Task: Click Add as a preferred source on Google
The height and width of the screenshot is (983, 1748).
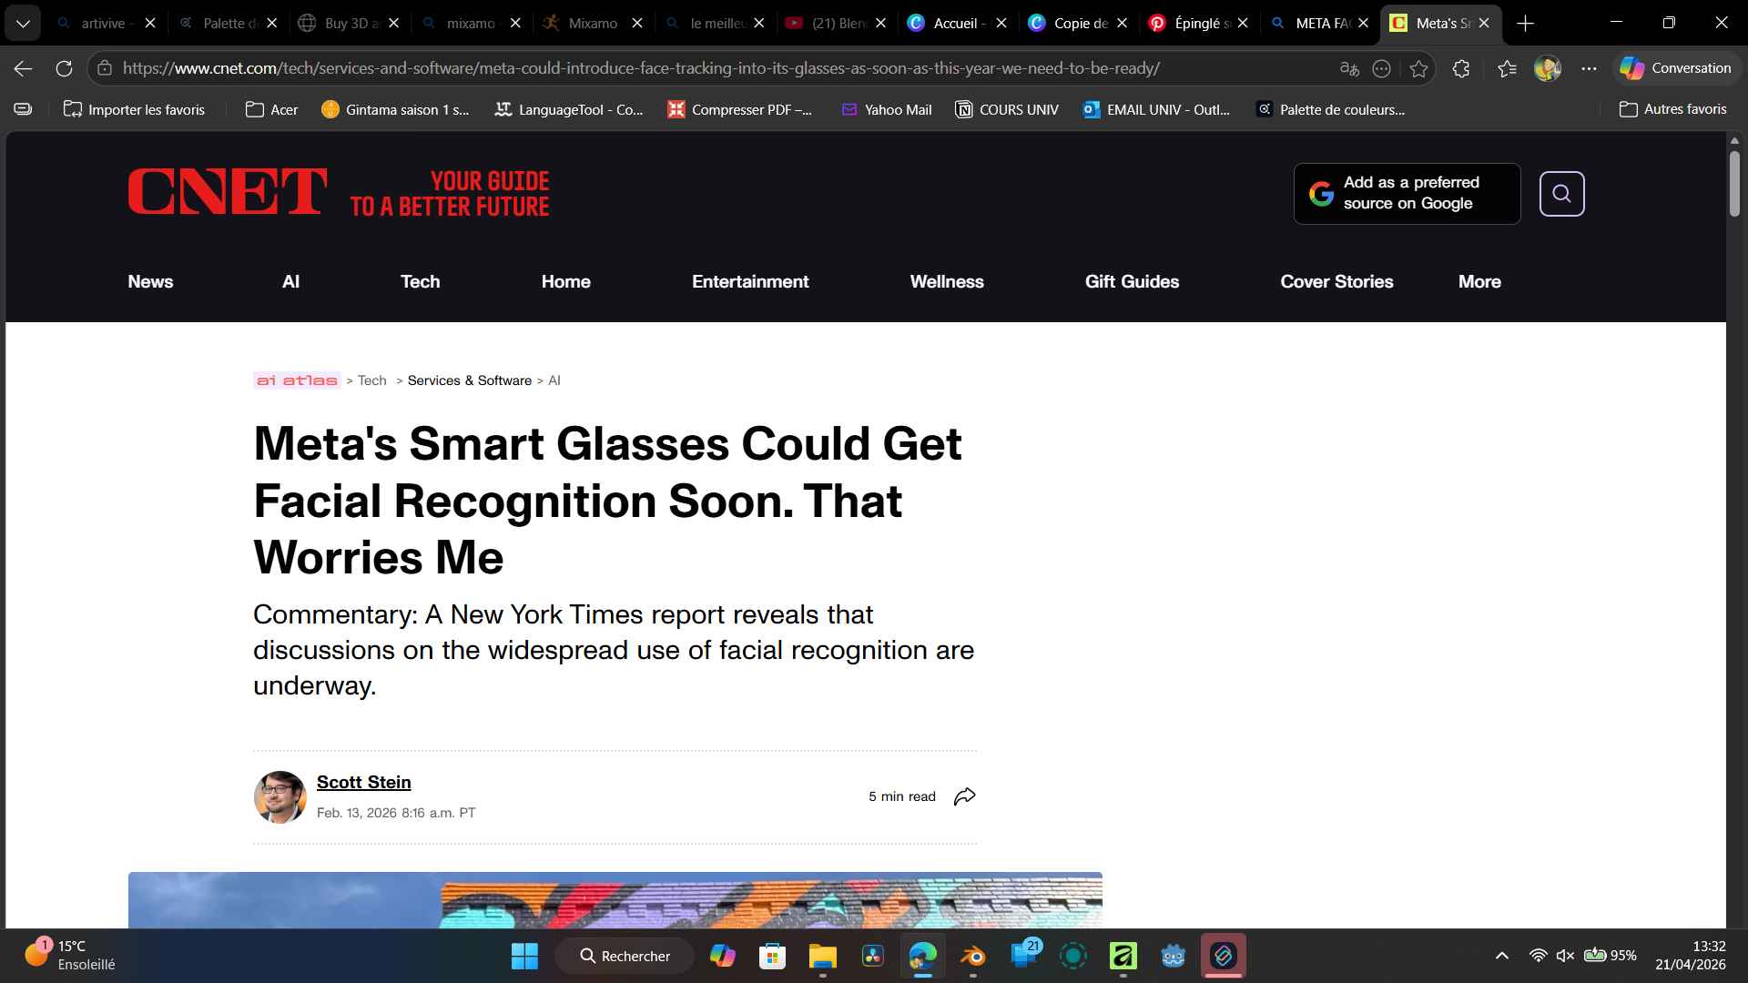Action: [x=1408, y=193]
